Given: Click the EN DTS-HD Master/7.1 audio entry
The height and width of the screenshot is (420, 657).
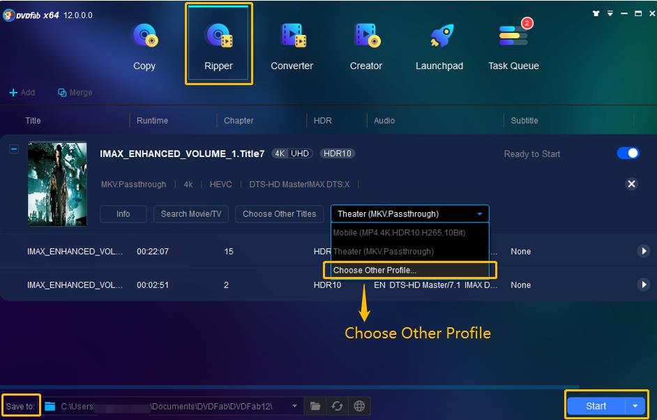Looking at the screenshot, I should (x=435, y=285).
